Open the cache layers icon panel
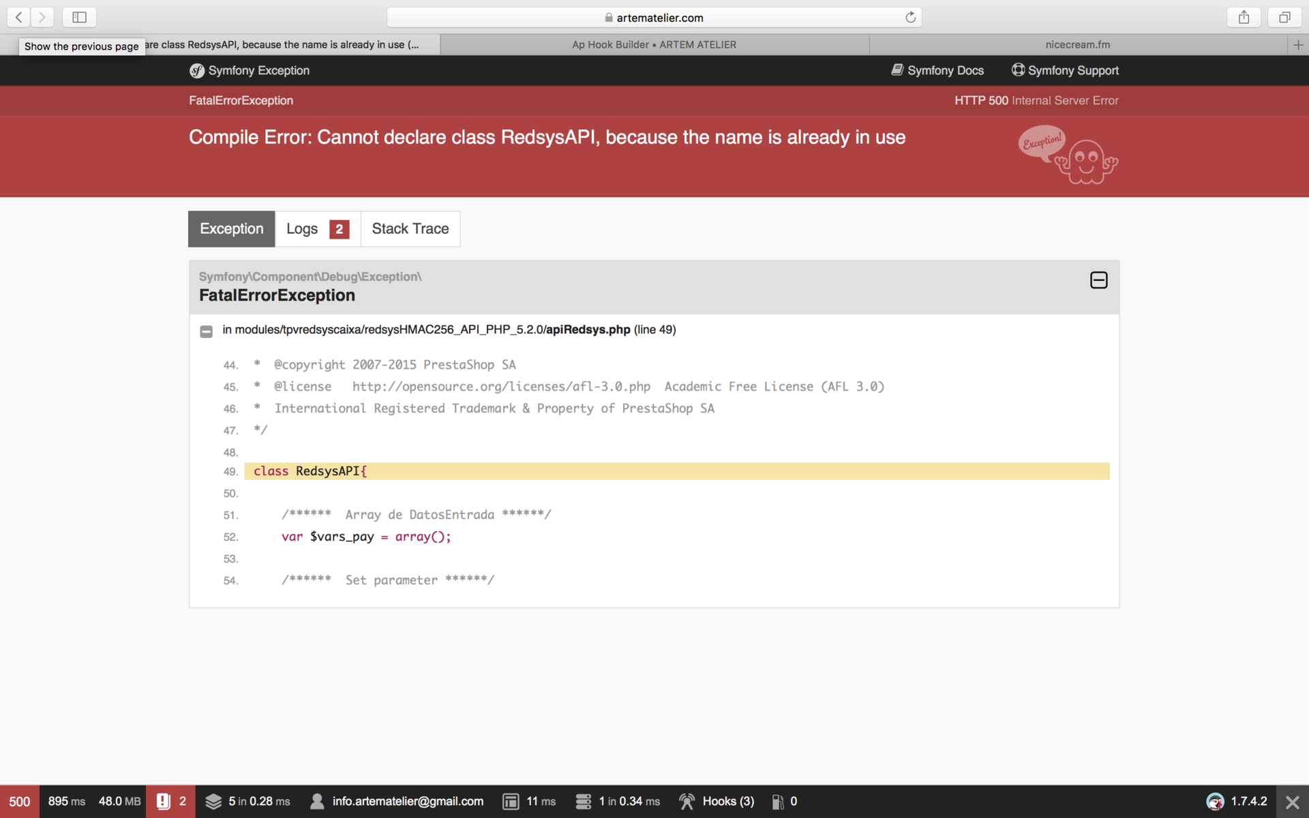 [213, 802]
